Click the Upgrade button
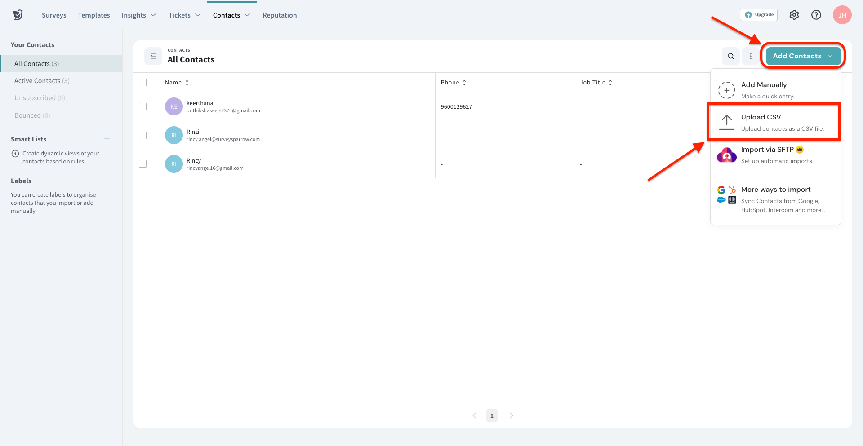The image size is (863, 446). [759, 15]
